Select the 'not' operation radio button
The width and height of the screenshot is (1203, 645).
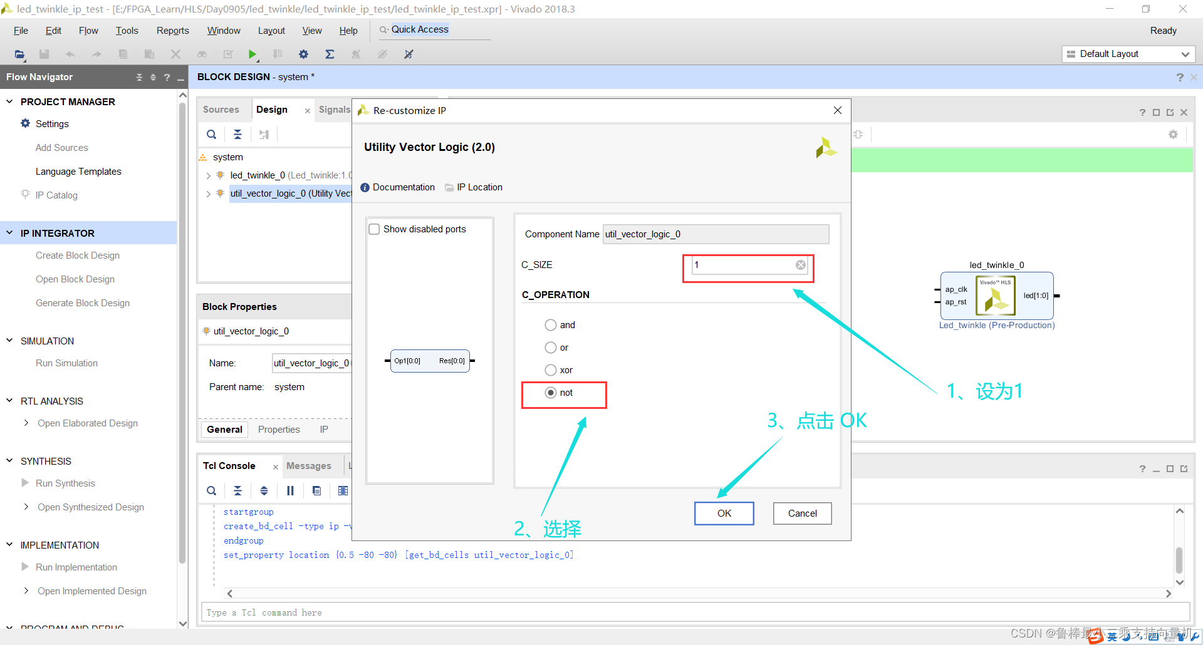551,393
